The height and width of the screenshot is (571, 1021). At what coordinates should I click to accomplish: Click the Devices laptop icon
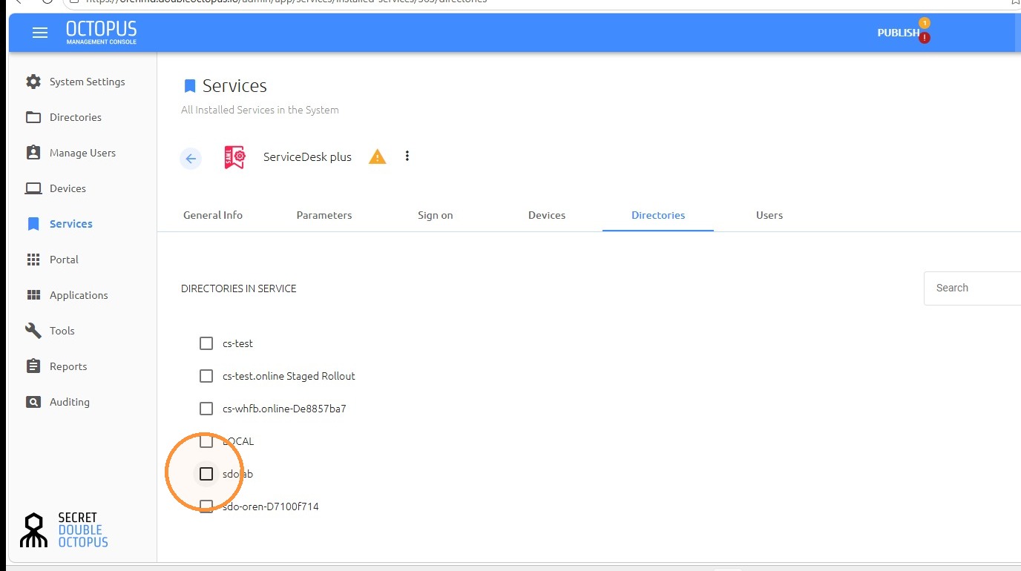coord(33,188)
